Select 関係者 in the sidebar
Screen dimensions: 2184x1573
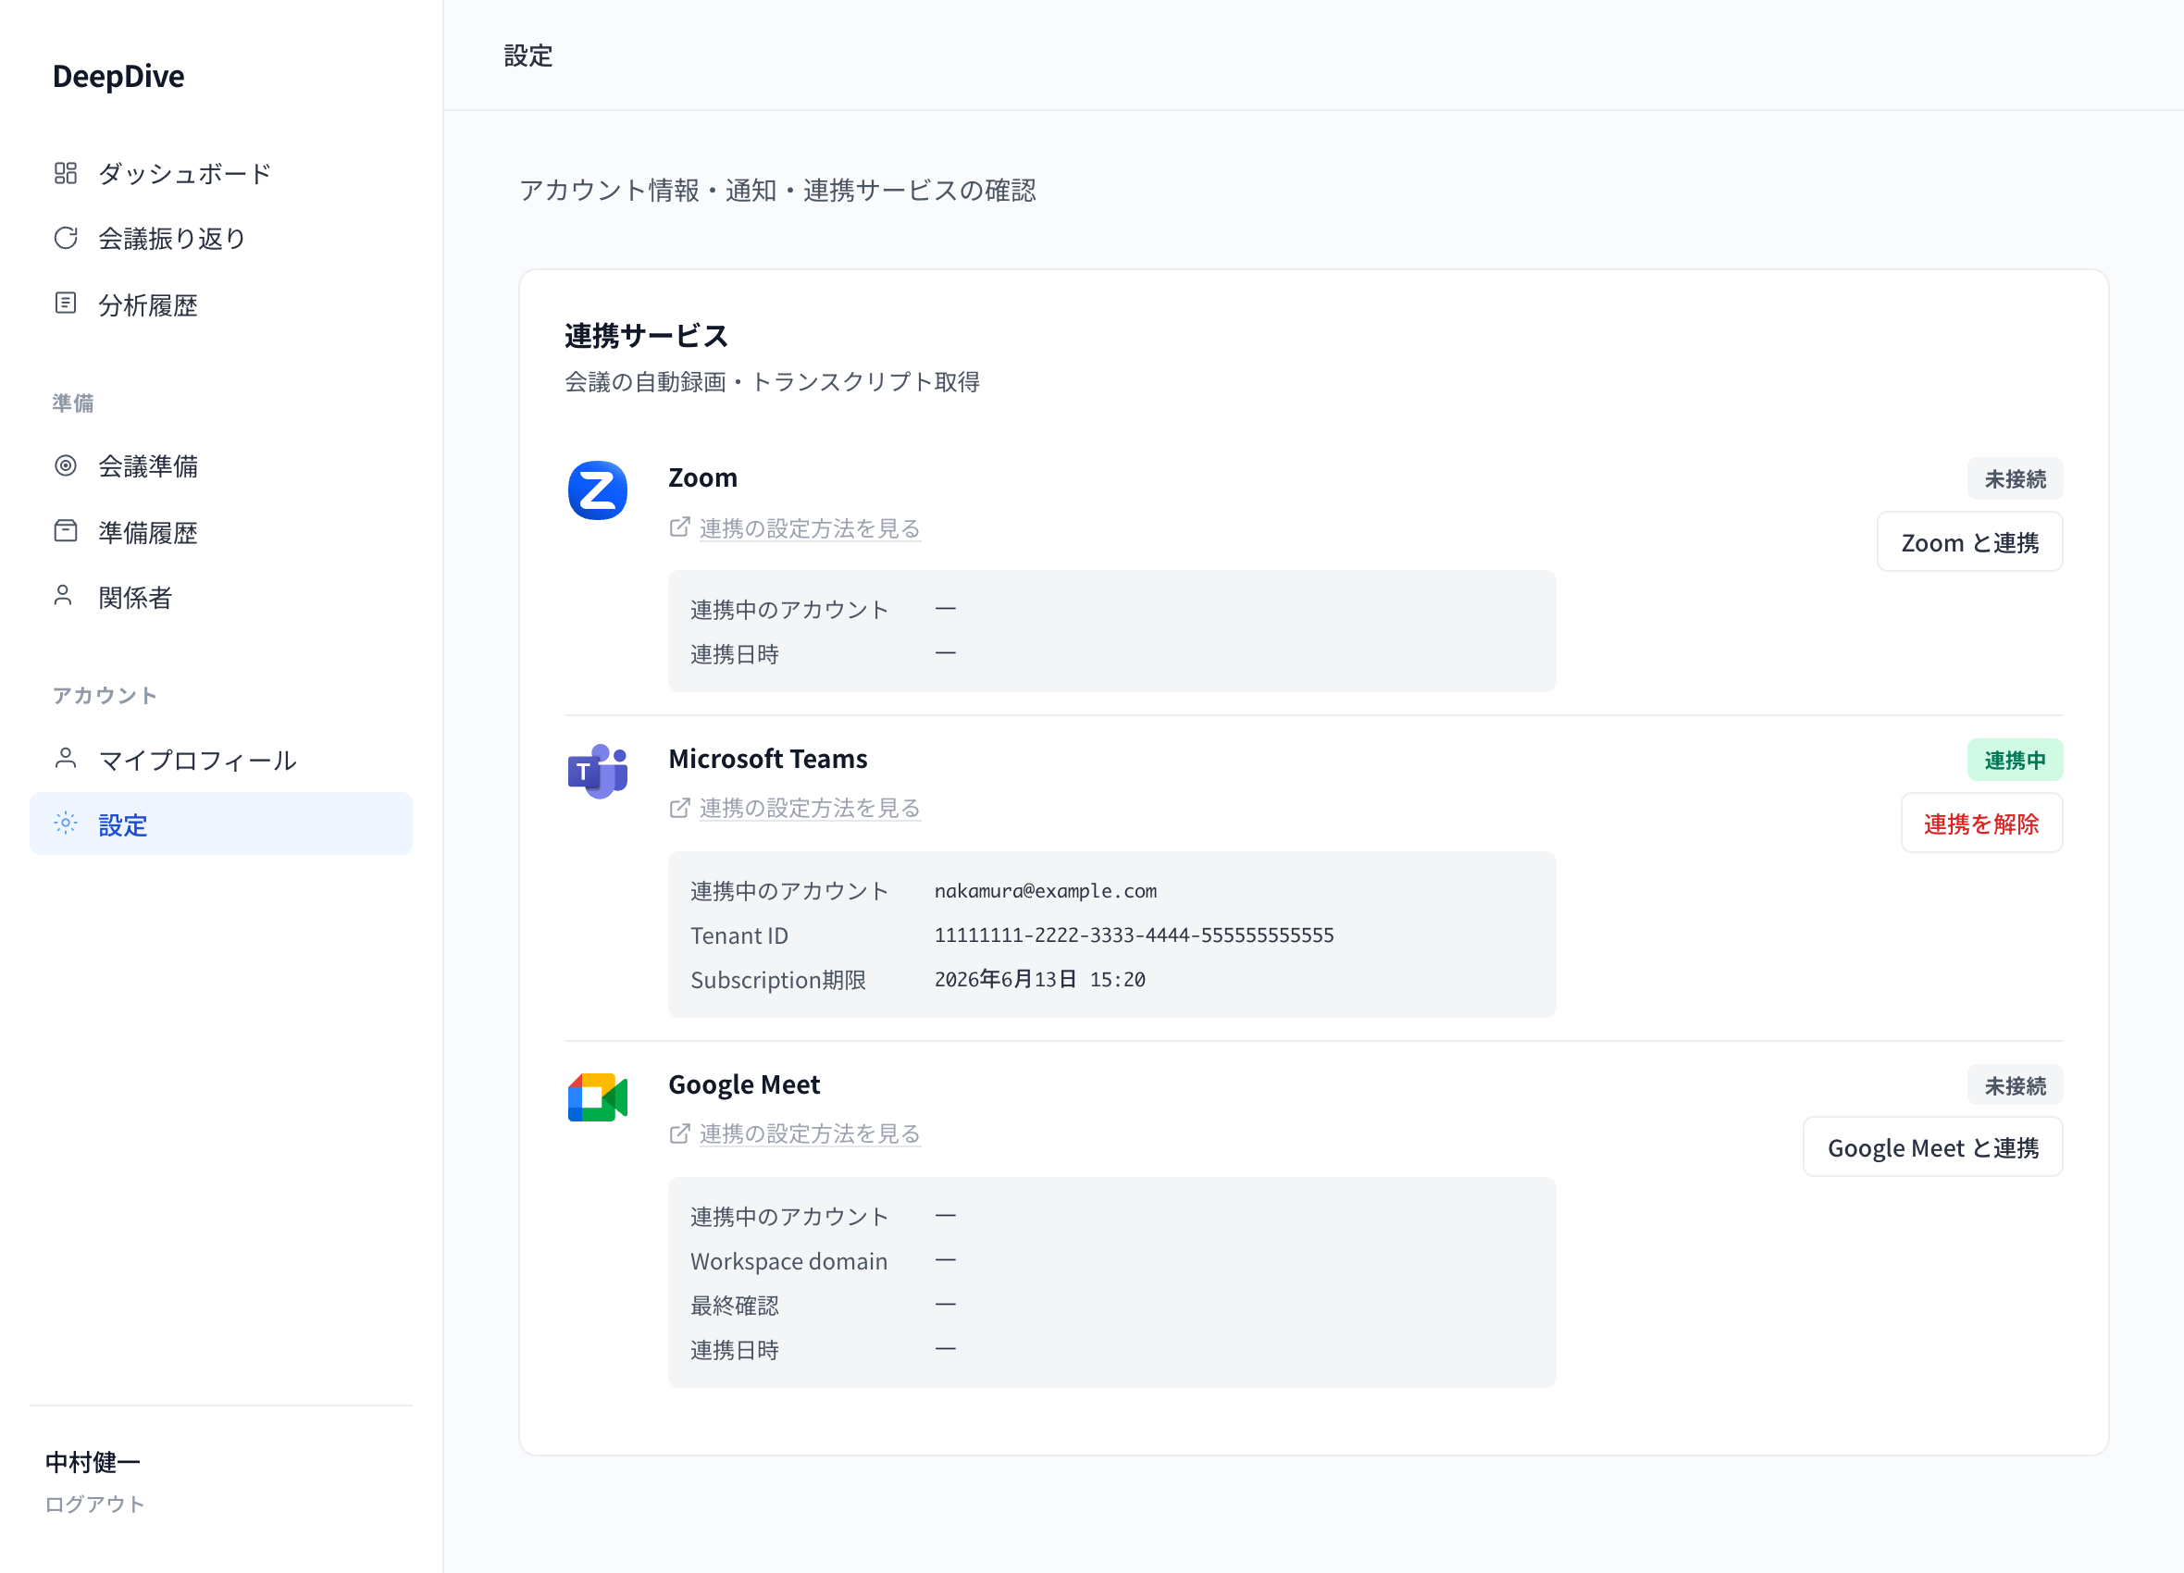[x=220, y=597]
